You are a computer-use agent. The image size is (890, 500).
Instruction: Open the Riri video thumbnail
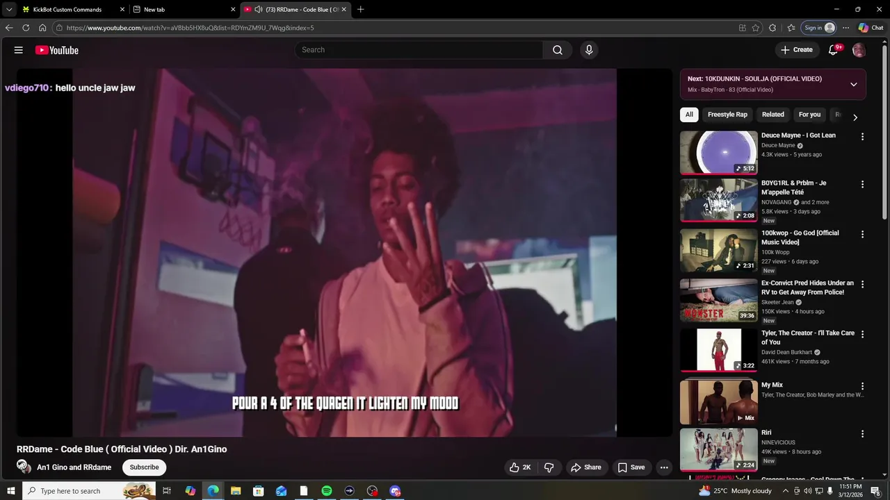pyautogui.click(x=718, y=450)
